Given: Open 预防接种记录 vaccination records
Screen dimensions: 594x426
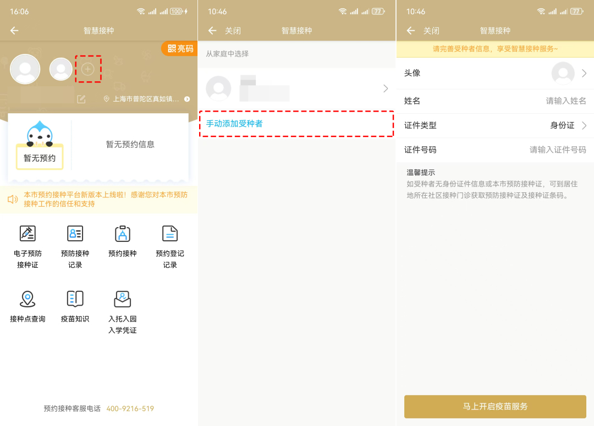Looking at the screenshot, I should tap(75, 234).
